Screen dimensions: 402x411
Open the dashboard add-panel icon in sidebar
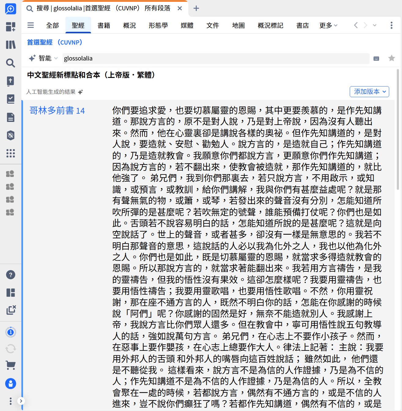[10, 27]
